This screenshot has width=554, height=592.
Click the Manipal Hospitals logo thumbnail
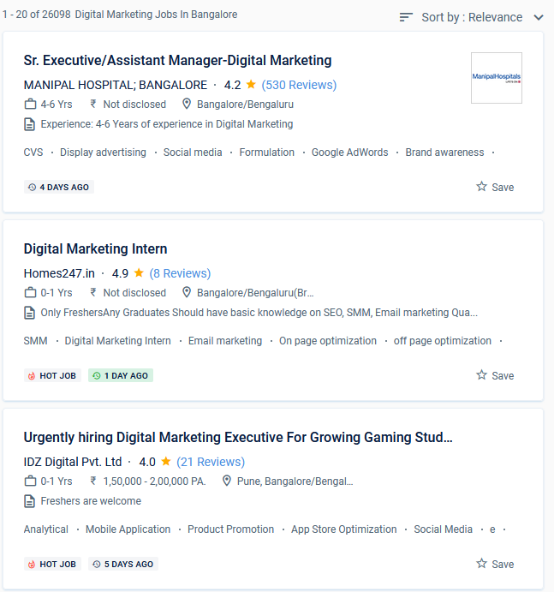coord(497,78)
